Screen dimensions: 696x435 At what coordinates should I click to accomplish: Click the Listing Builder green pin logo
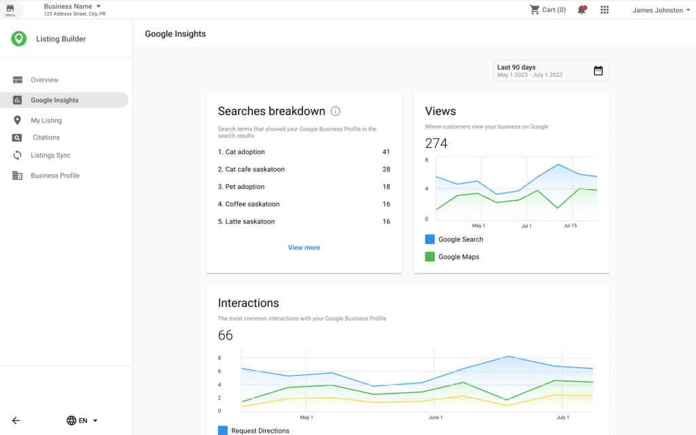coord(18,39)
